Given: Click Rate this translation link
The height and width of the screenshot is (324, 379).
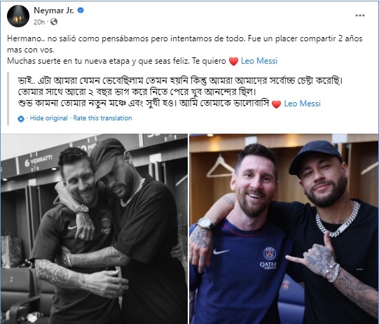Looking at the screenshot, I should (102, 118).
